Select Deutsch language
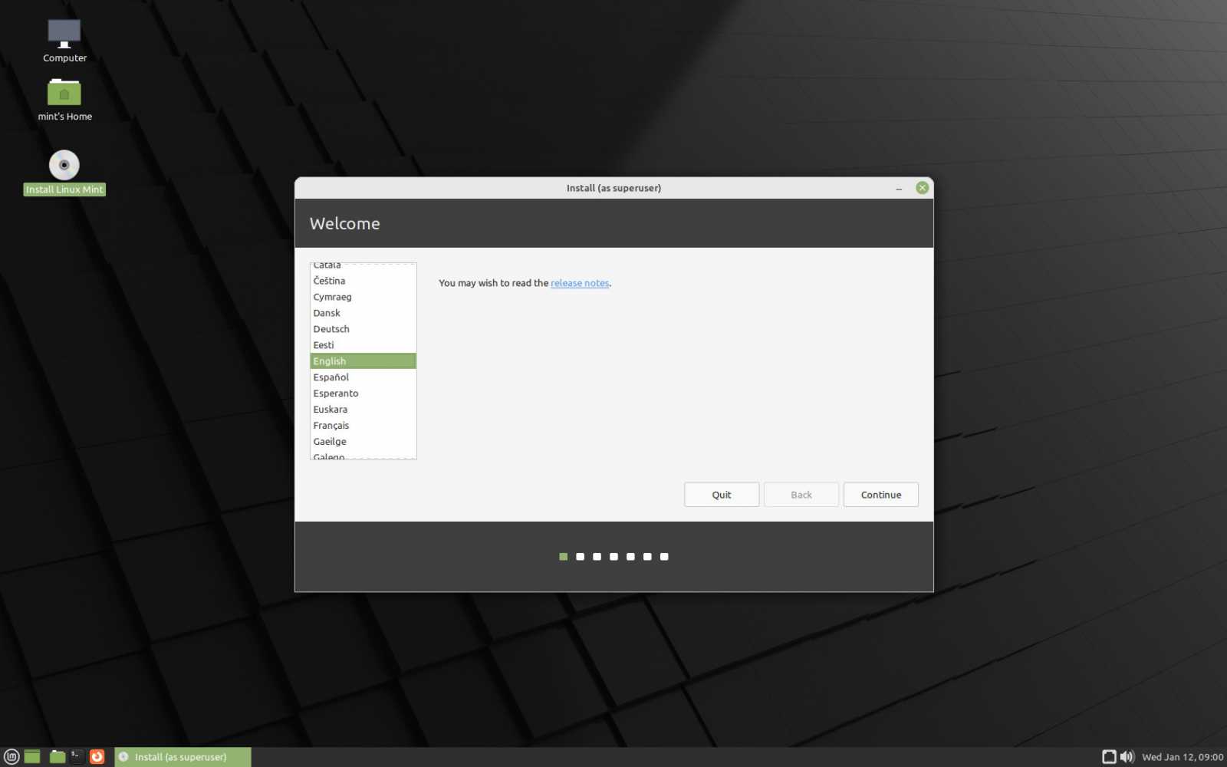The width and height of the screenshot is (1227, 767). (363, 329)
